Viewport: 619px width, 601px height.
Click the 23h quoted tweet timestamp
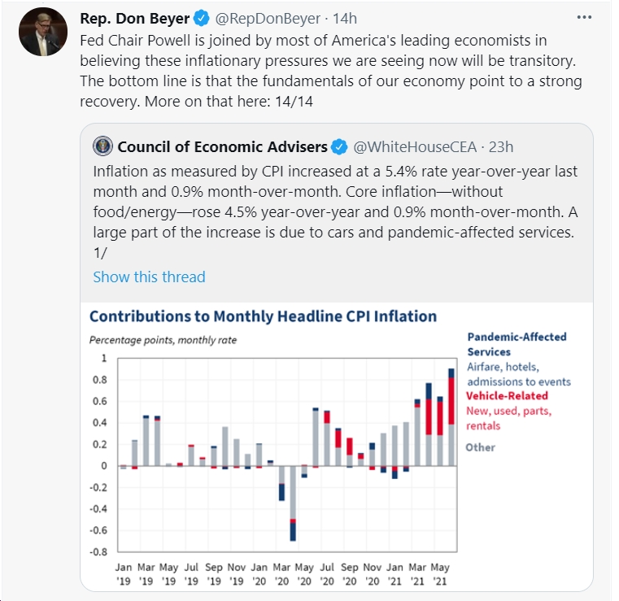(501, 147)
